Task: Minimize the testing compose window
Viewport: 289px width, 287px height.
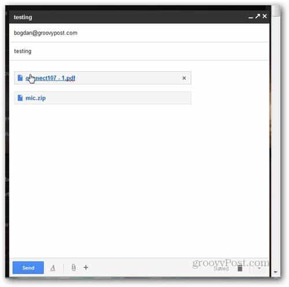Action: pos(250,17)
